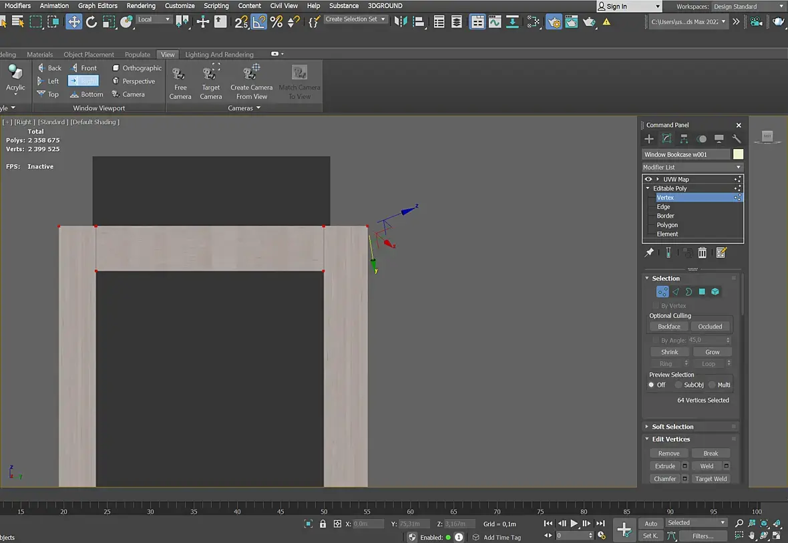788x543 pixels.
Task: Select the Polygon sub-object mode icon
Action: pos(702,292)
